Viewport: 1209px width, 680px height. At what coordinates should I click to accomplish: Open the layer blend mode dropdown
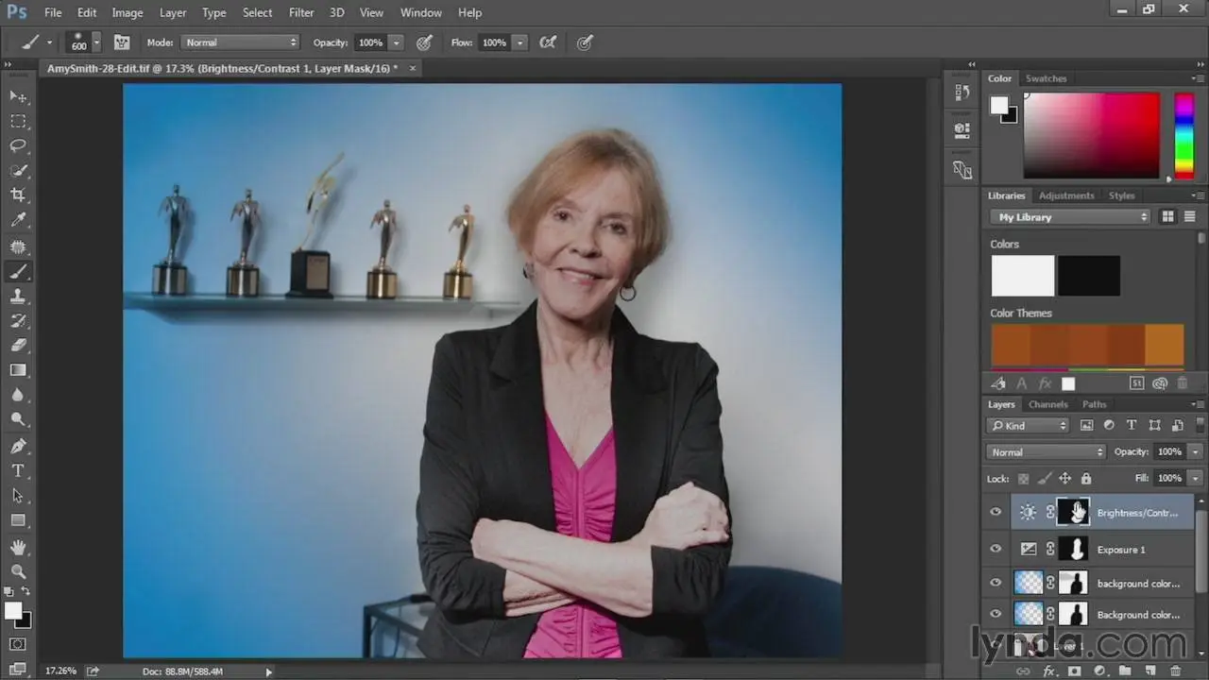1046,452
